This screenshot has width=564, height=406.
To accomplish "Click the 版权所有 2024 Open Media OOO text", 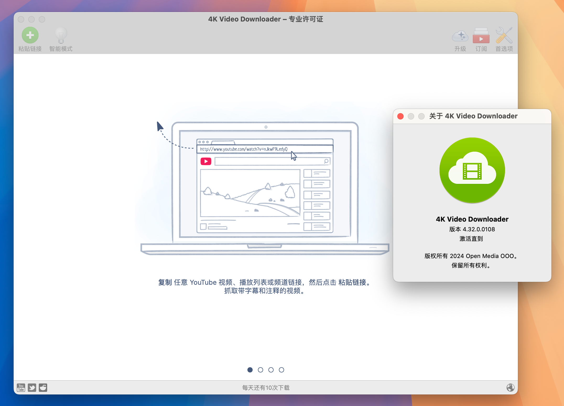I will point(471,256).
